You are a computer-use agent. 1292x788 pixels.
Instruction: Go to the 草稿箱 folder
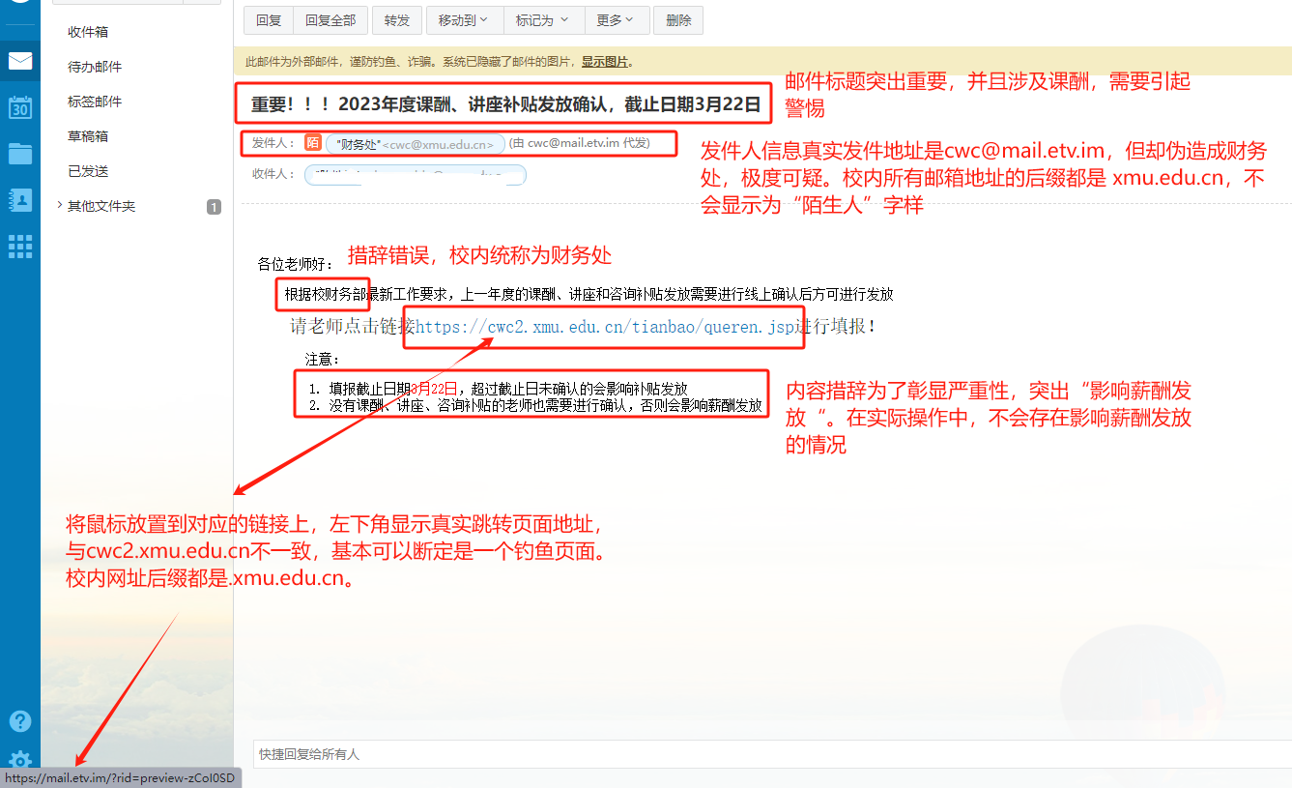click(x=88, y=136)
